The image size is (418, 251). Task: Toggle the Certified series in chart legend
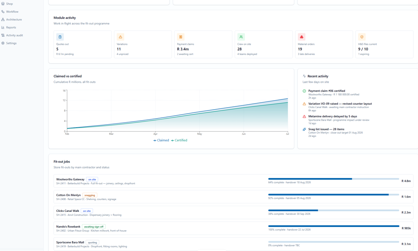179,140
